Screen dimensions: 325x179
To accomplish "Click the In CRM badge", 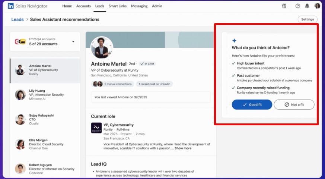I will tap(147, 64).
